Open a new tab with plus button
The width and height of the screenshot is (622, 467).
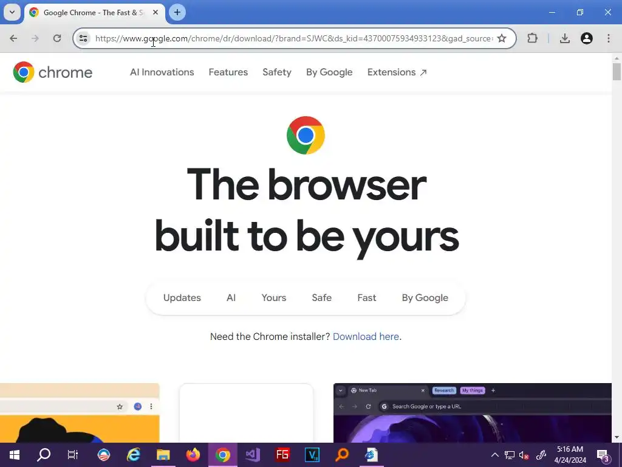(x=177, y=12)
